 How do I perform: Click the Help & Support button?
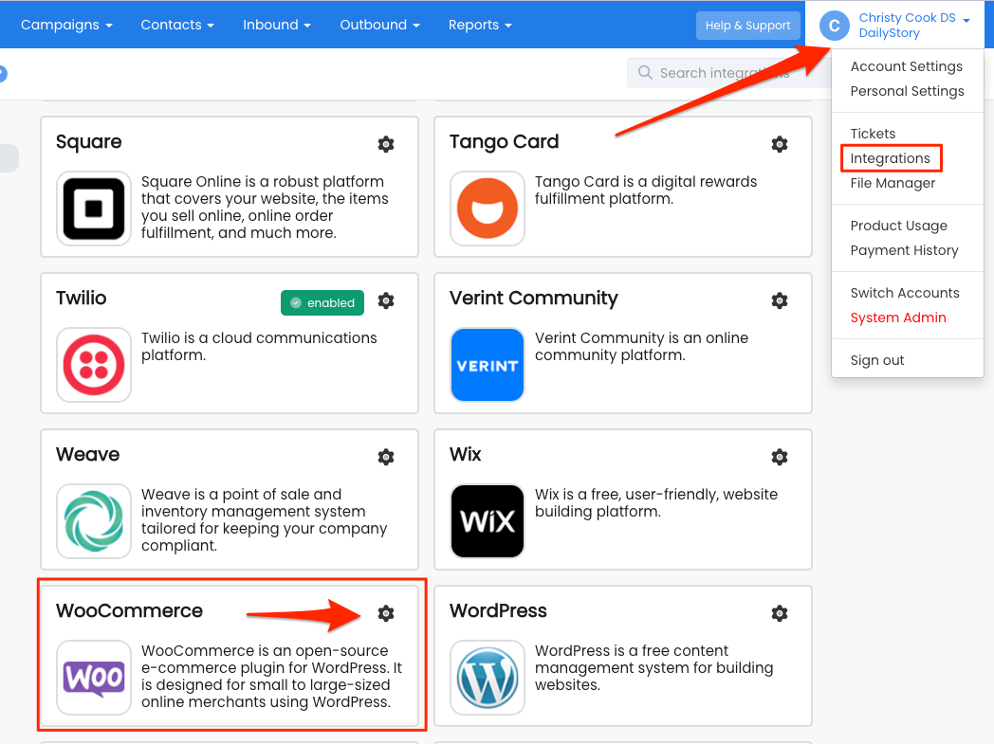pyautogui.click(x=748, y=26)
